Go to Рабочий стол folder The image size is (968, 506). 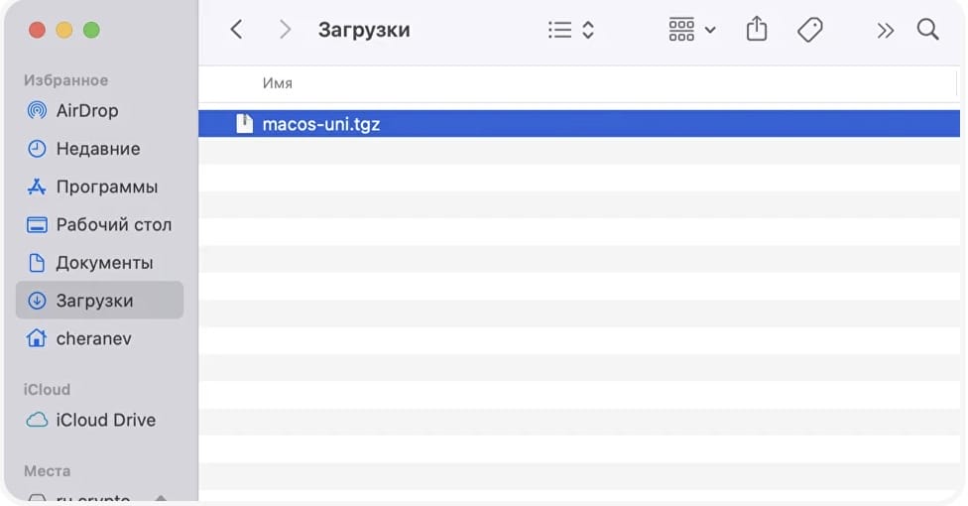pyautogui.click(x=113, y=225)
